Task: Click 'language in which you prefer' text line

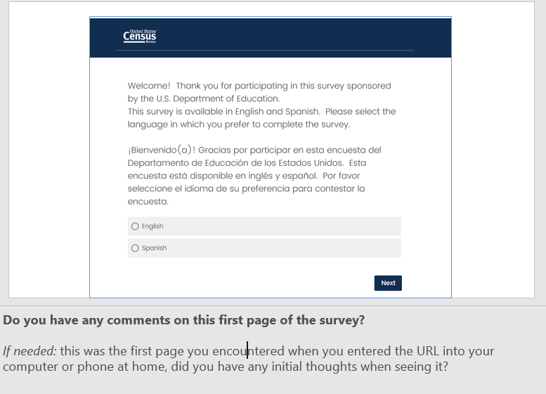Action: [x=238, y=125]
